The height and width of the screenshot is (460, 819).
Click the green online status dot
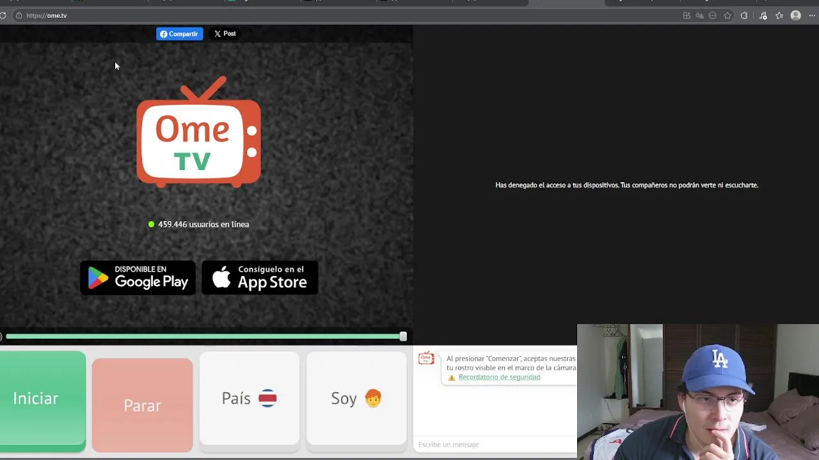tap(152, 224)
